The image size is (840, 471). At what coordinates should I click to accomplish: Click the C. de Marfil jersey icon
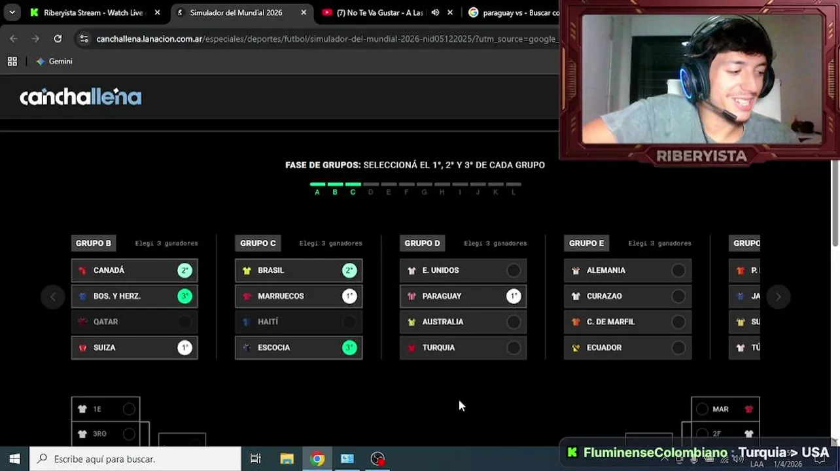pos(576,322)
